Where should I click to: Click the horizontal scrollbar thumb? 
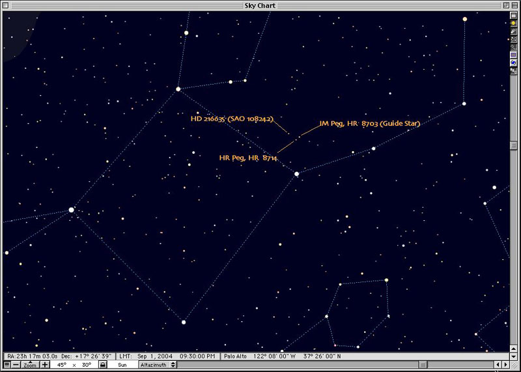(423, 365)
